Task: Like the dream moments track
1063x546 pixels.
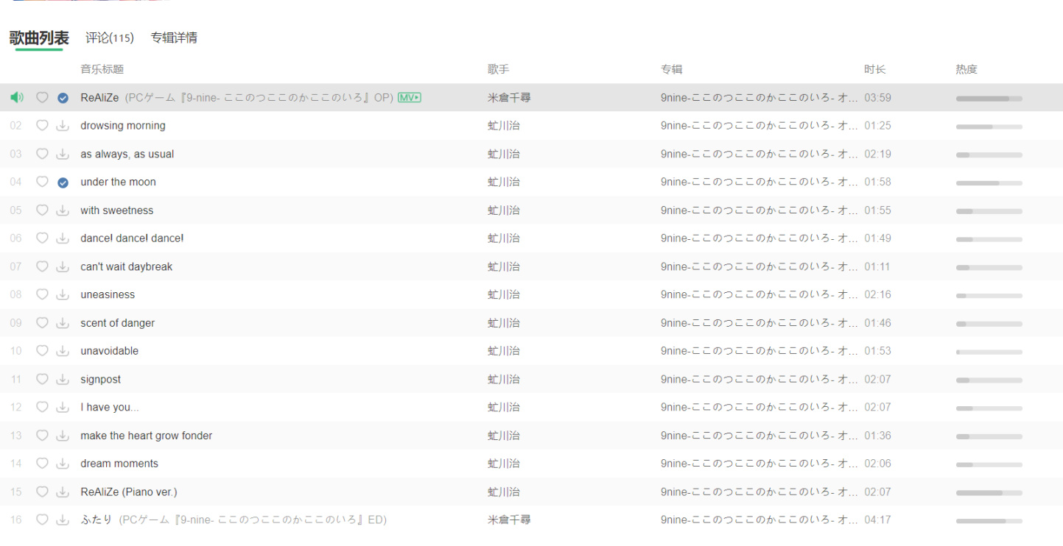Action: pos(42,464)
